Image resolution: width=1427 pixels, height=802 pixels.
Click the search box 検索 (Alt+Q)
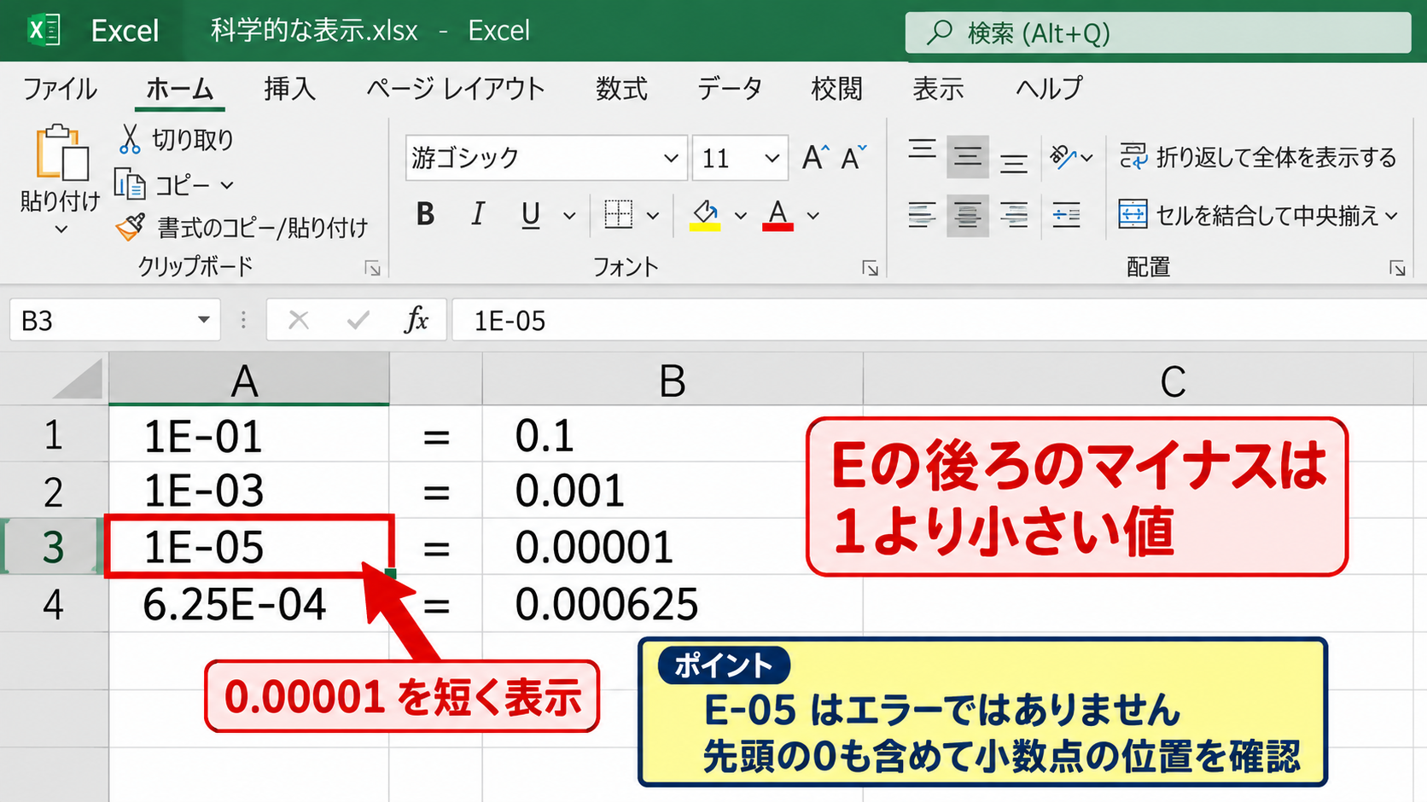(x=1158, y=32)
